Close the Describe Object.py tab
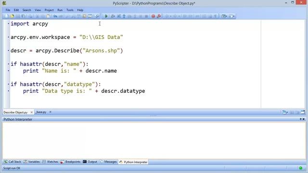Screen dimensions: 308x173 click(31, 112)
